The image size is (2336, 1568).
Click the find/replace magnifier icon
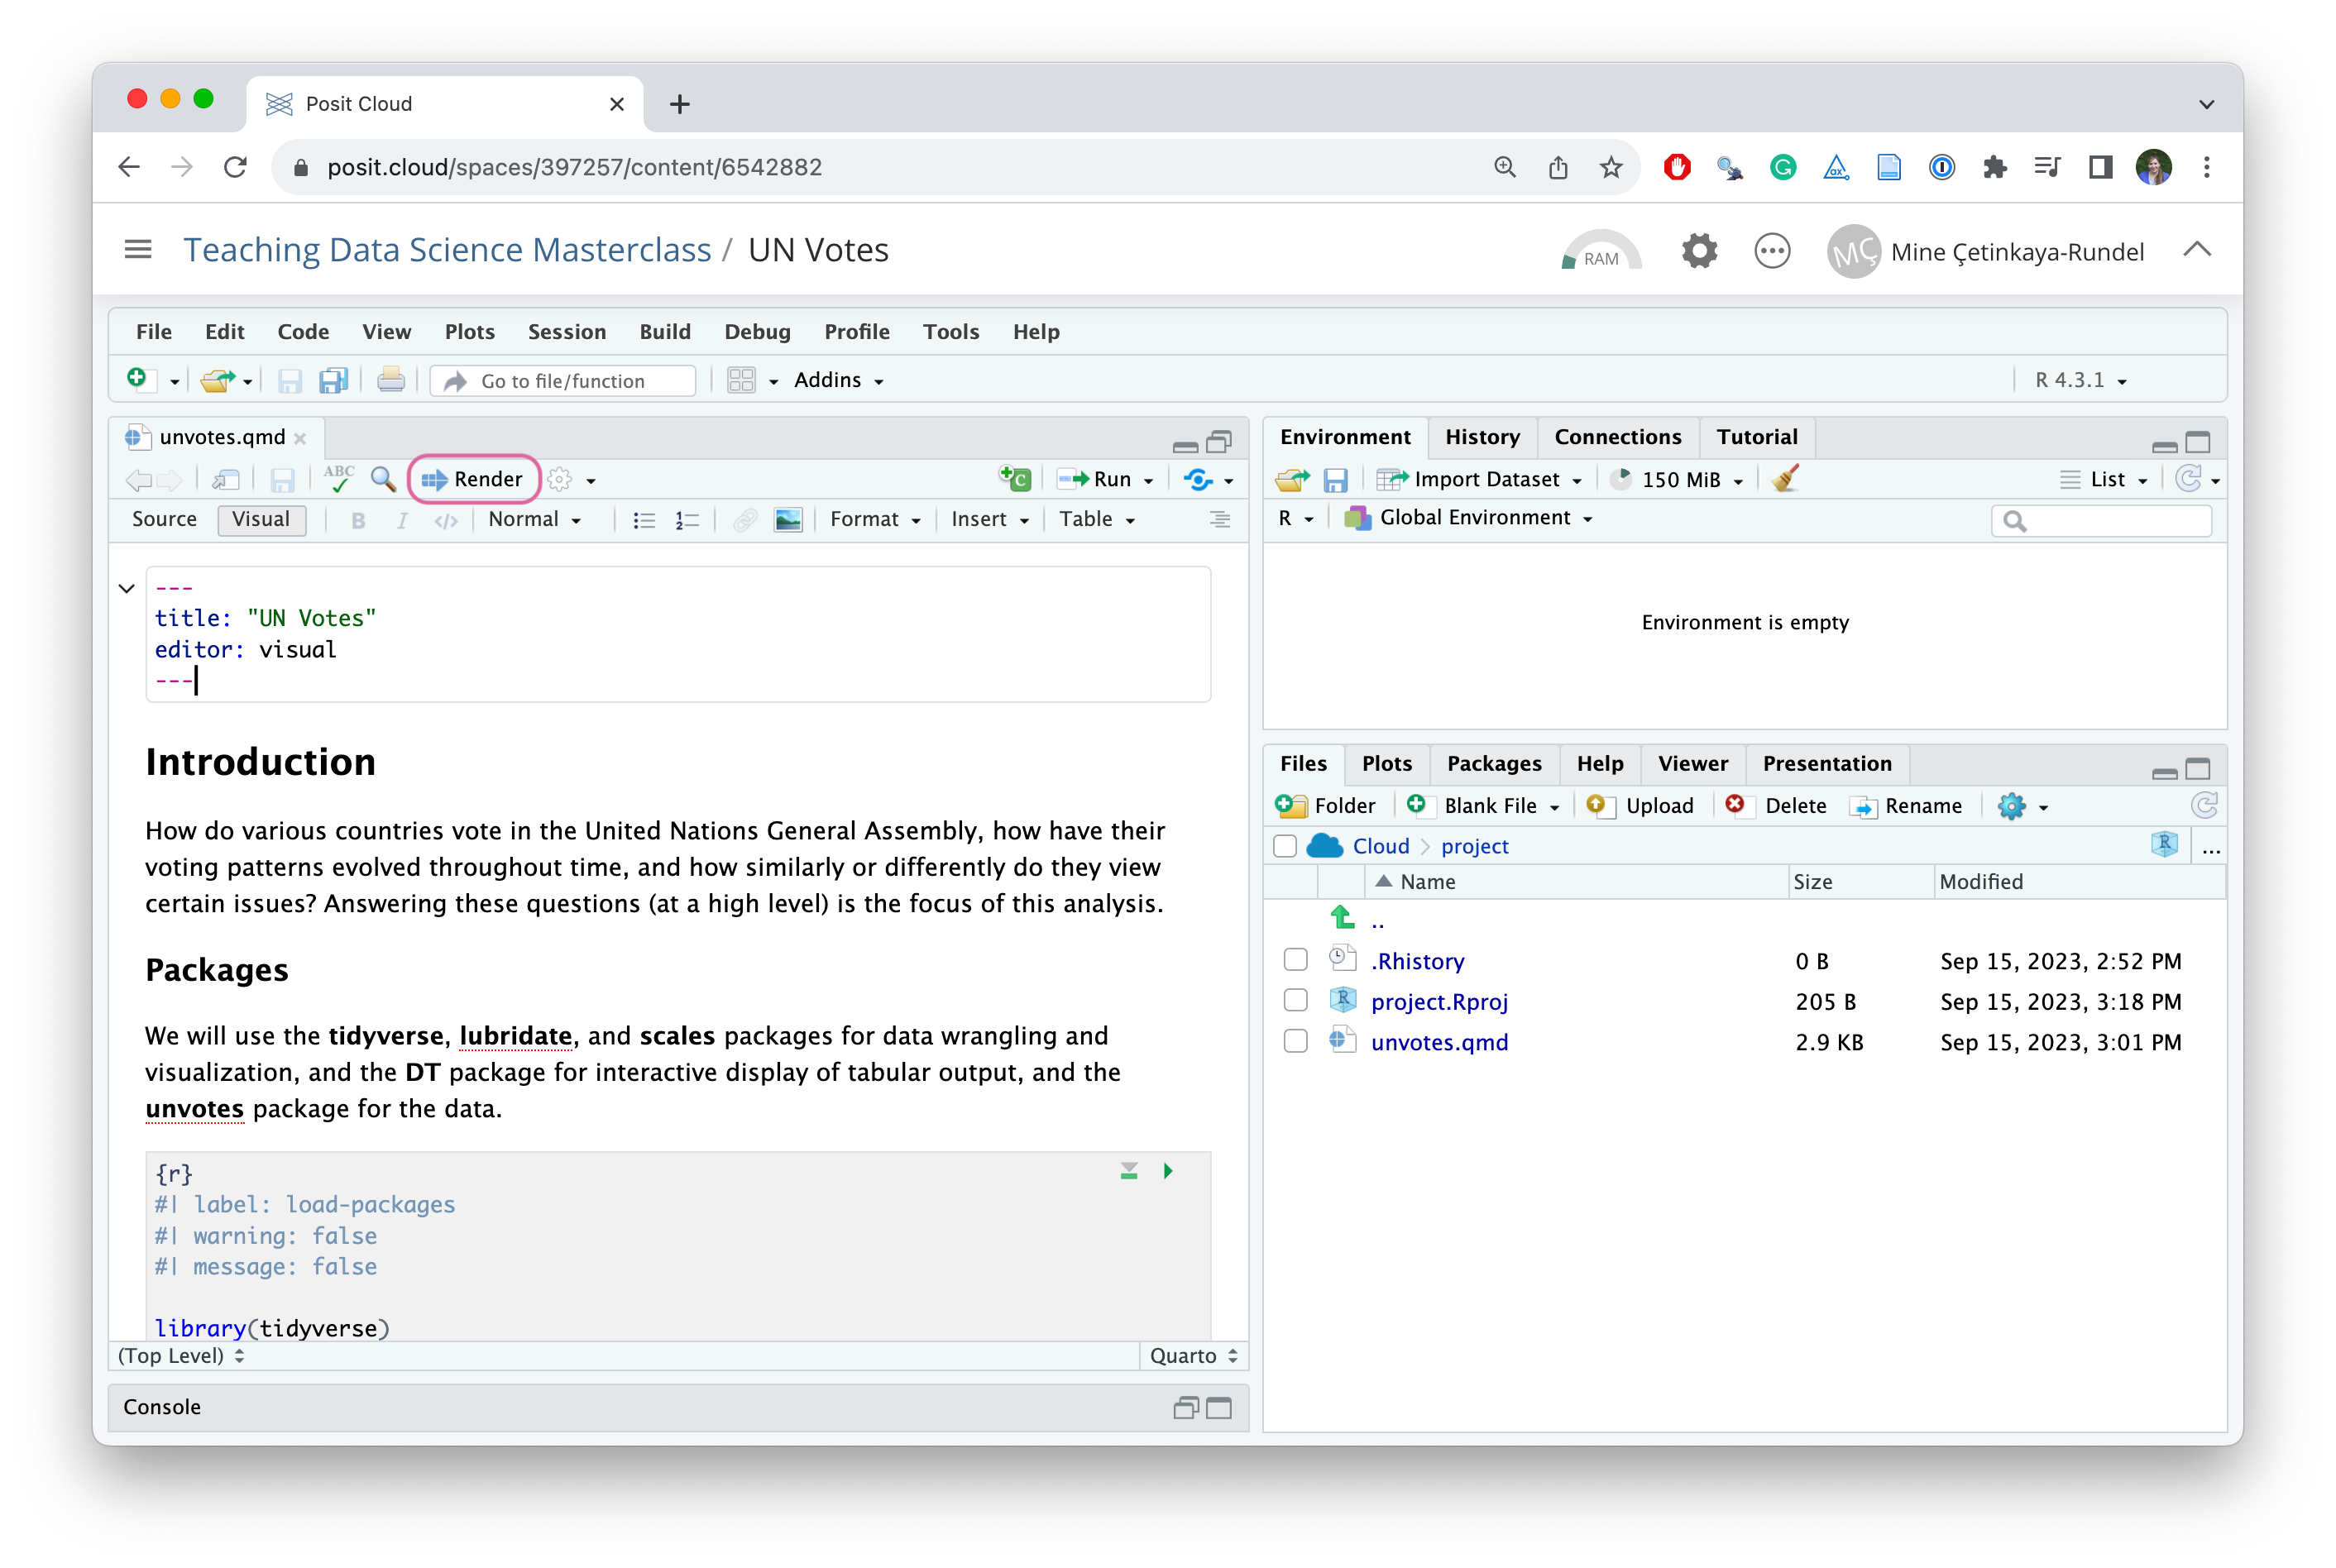[383, 479]
